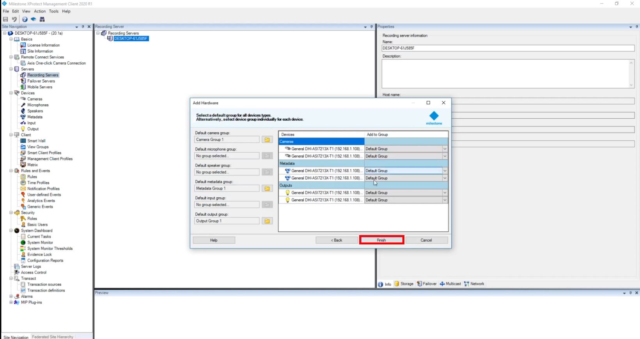Image resolution: width=640 pixels, height=339 pixels.
Task: Open group dropdown for first camera device
Action: [x=445, y=149]
